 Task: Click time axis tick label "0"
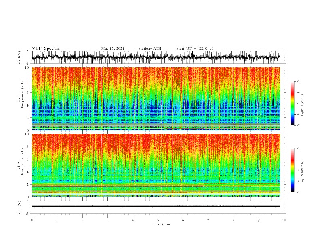[32, 220]
